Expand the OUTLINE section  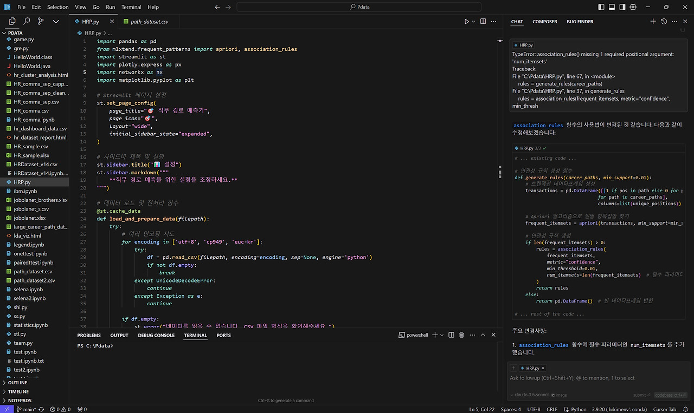click(x=34, y=383)
